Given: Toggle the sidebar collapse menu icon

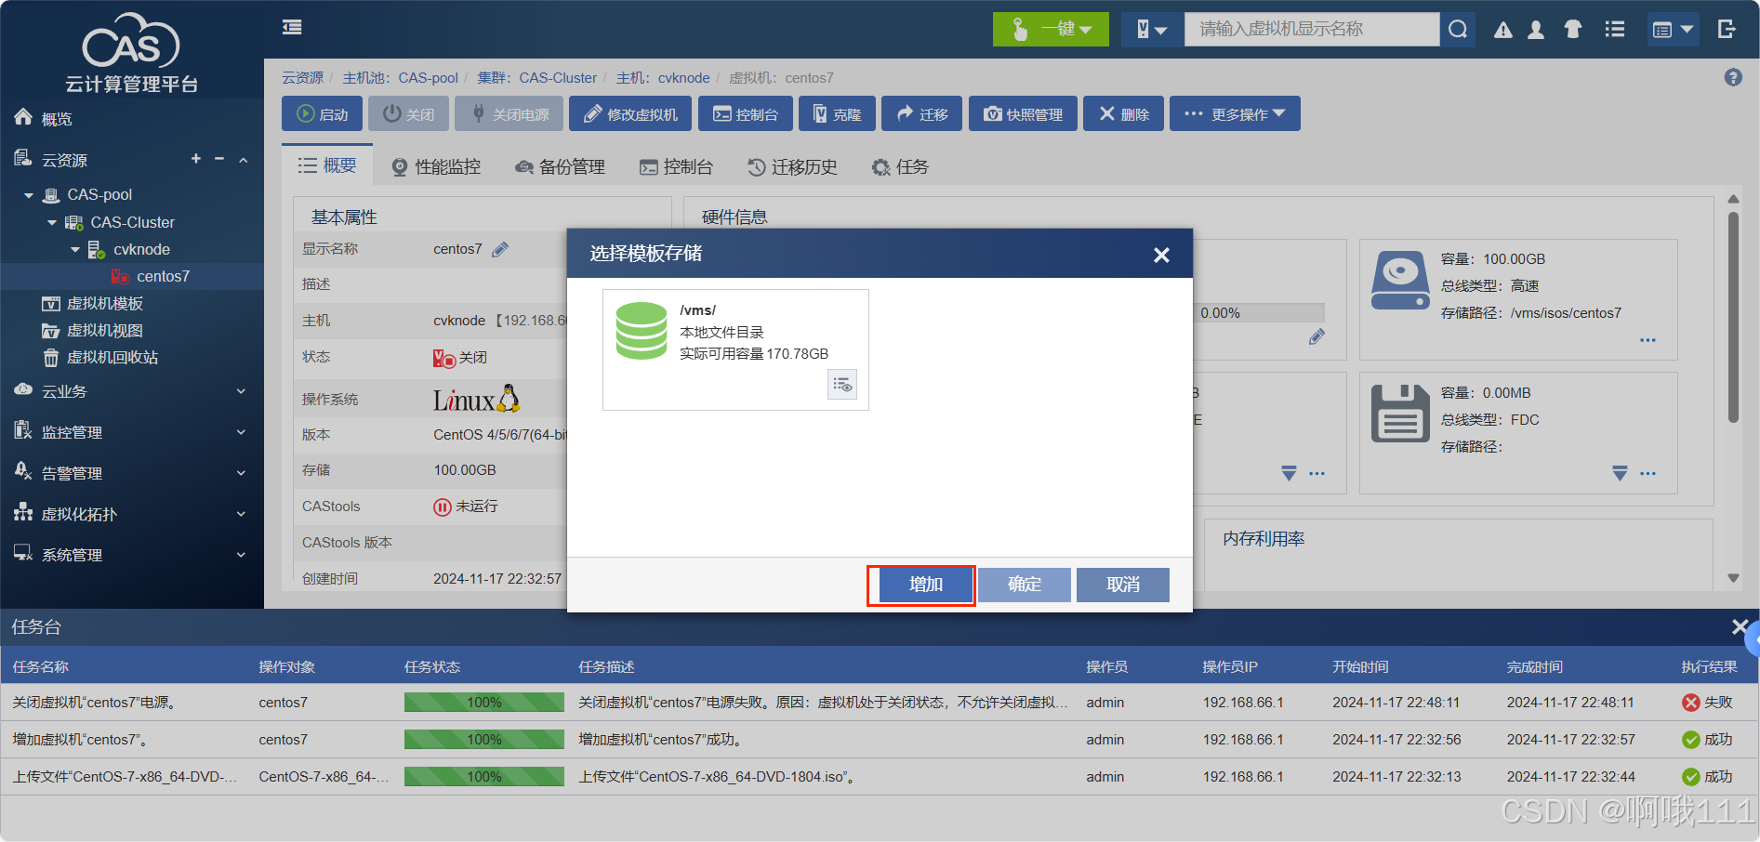Looking at the screenshot, I should click(x=292, y=27).
